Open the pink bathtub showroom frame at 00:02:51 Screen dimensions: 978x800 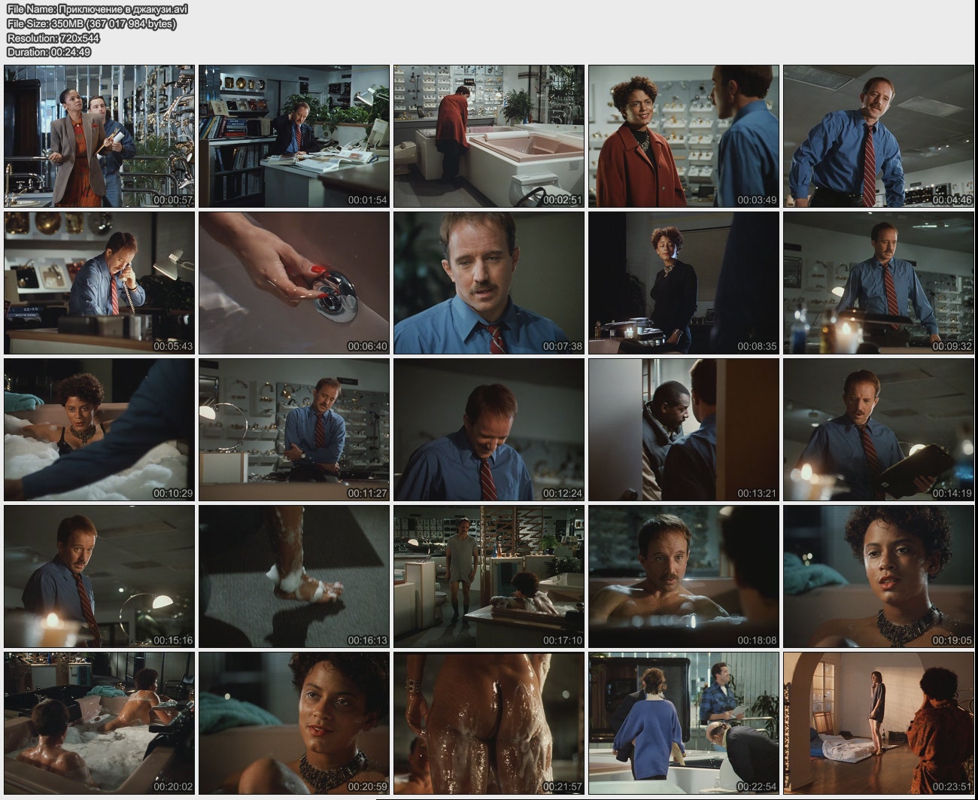point(489,136)
